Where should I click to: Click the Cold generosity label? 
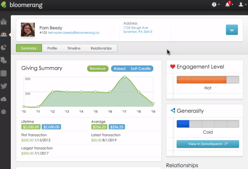208,132
